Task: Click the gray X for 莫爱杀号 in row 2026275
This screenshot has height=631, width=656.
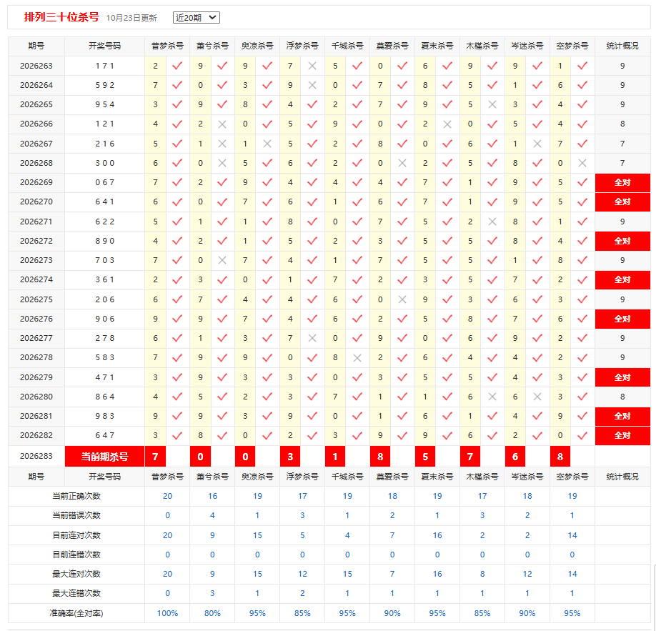Action: pyautogui.click(x=402, y=299)
